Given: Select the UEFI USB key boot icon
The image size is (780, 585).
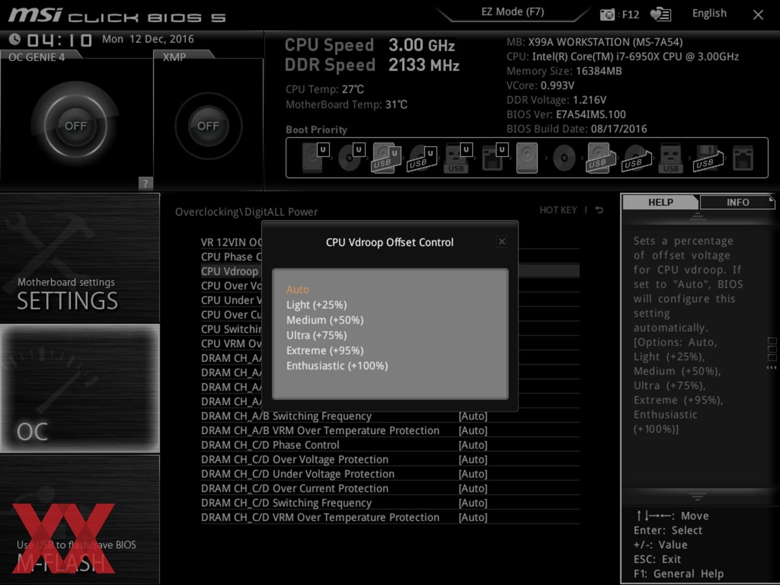Looking at the screenshot, I should (457, 158).
